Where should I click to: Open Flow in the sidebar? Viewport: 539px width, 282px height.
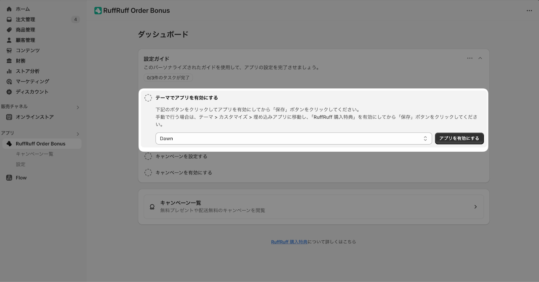(x=21, y=178)
